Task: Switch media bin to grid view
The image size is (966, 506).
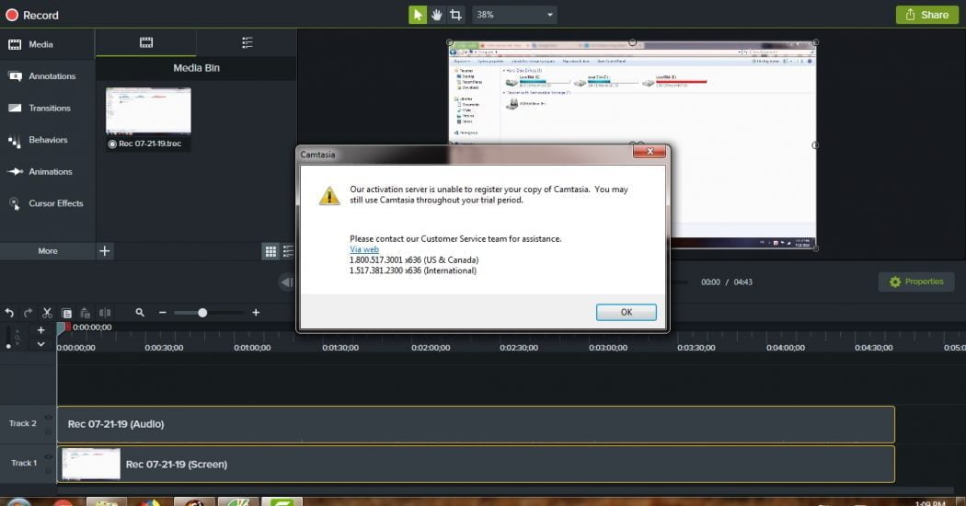Action: point(270,251)
